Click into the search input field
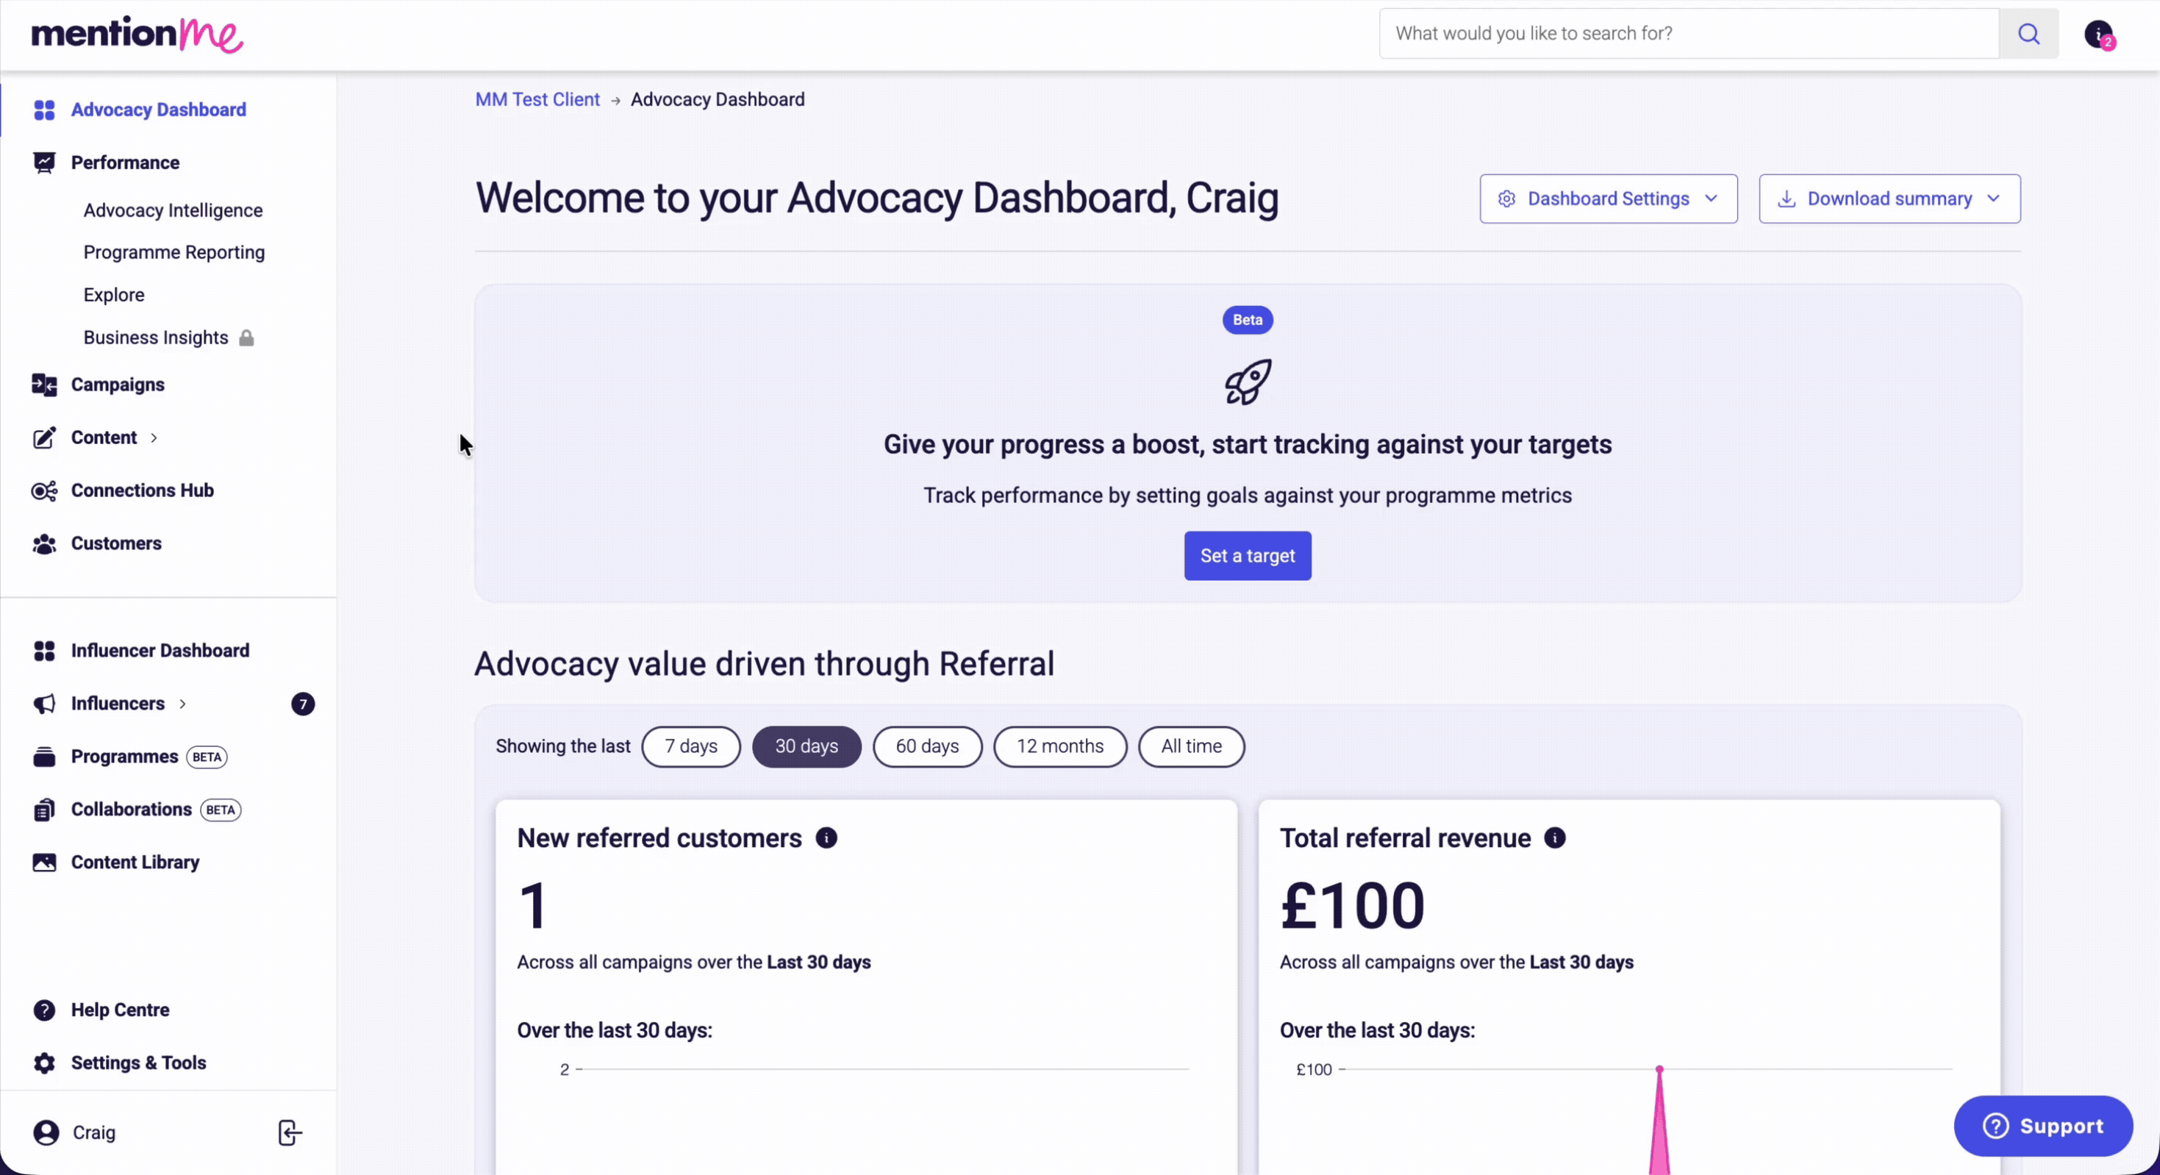 pos(1688,34)
